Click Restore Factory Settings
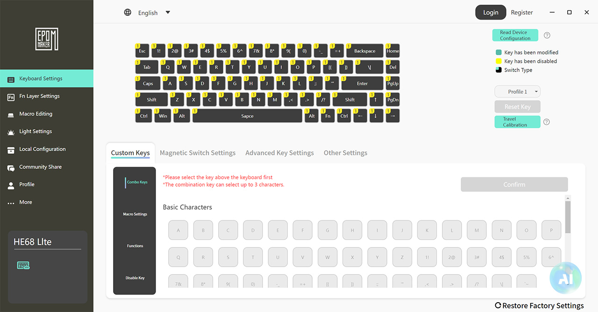This screenshot has height=312, width=598. [x=540, y=305]
